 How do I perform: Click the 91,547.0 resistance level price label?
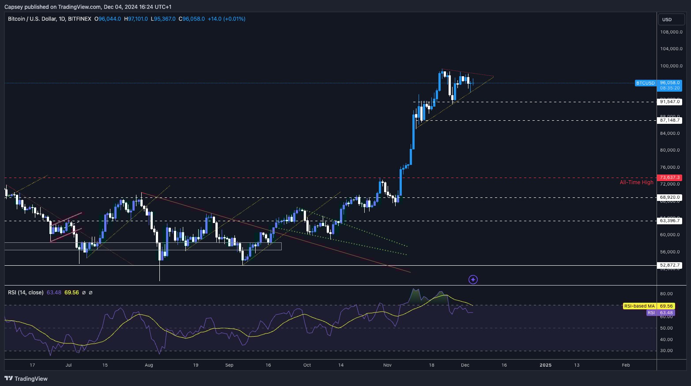[670, 102]
